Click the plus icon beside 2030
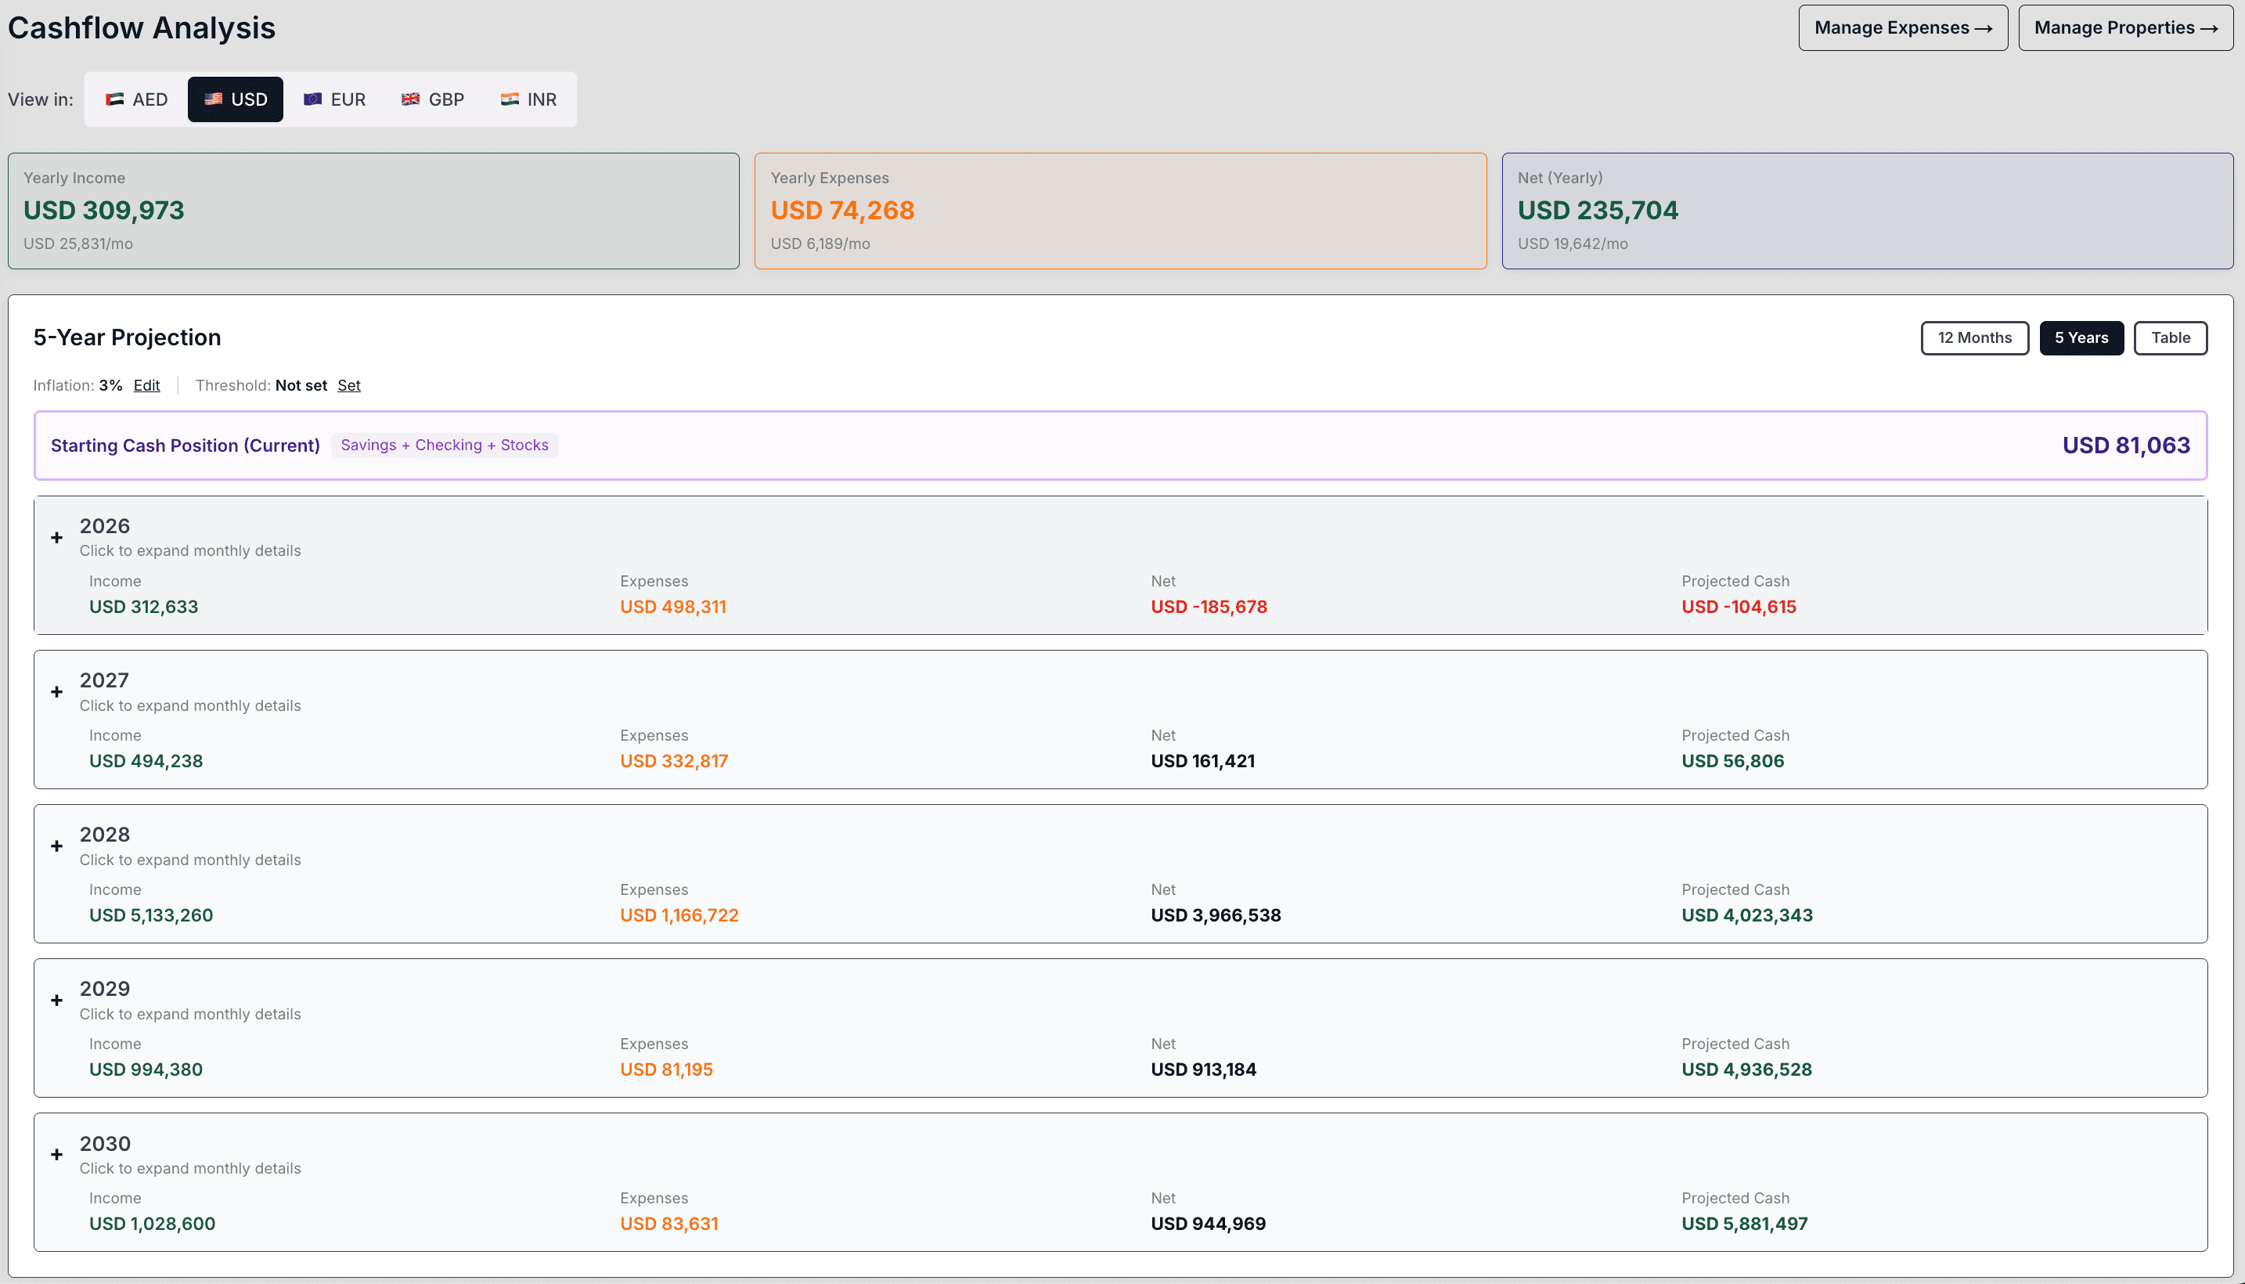Image resolution: width=2245 pixels, height=1284 pixels. tap(57, 1156)
